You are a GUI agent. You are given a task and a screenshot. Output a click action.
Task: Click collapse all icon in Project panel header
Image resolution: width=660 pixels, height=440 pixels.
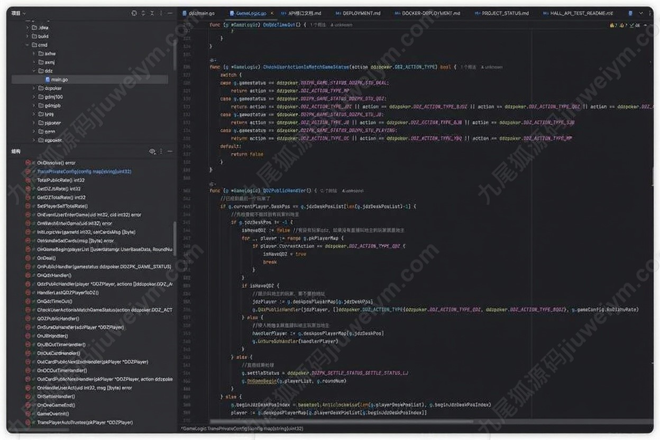(x=152, y=13)
